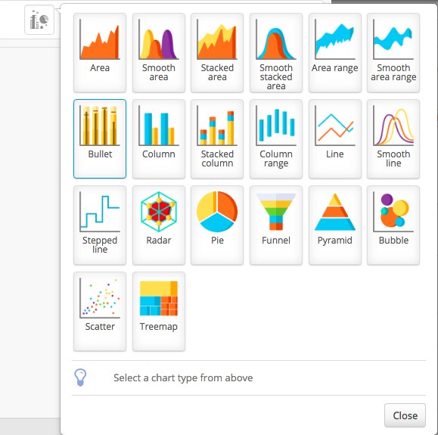Select Smooth stacked area chart
Image resolution: width=438 pixels, height=435 pixels.
276,52
